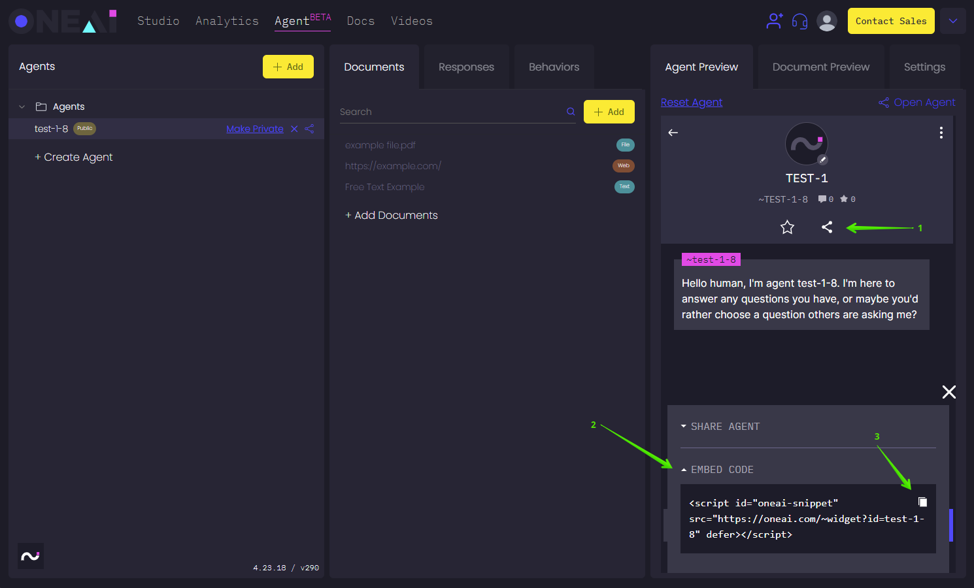Open the Settings tab

point(924,67)
